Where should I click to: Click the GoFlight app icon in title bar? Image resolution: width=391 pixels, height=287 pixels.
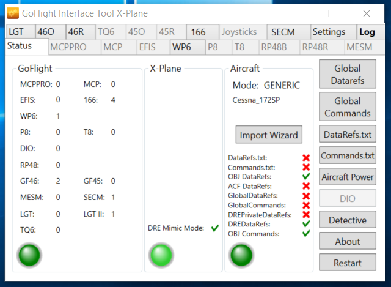[x=13, y=13]
